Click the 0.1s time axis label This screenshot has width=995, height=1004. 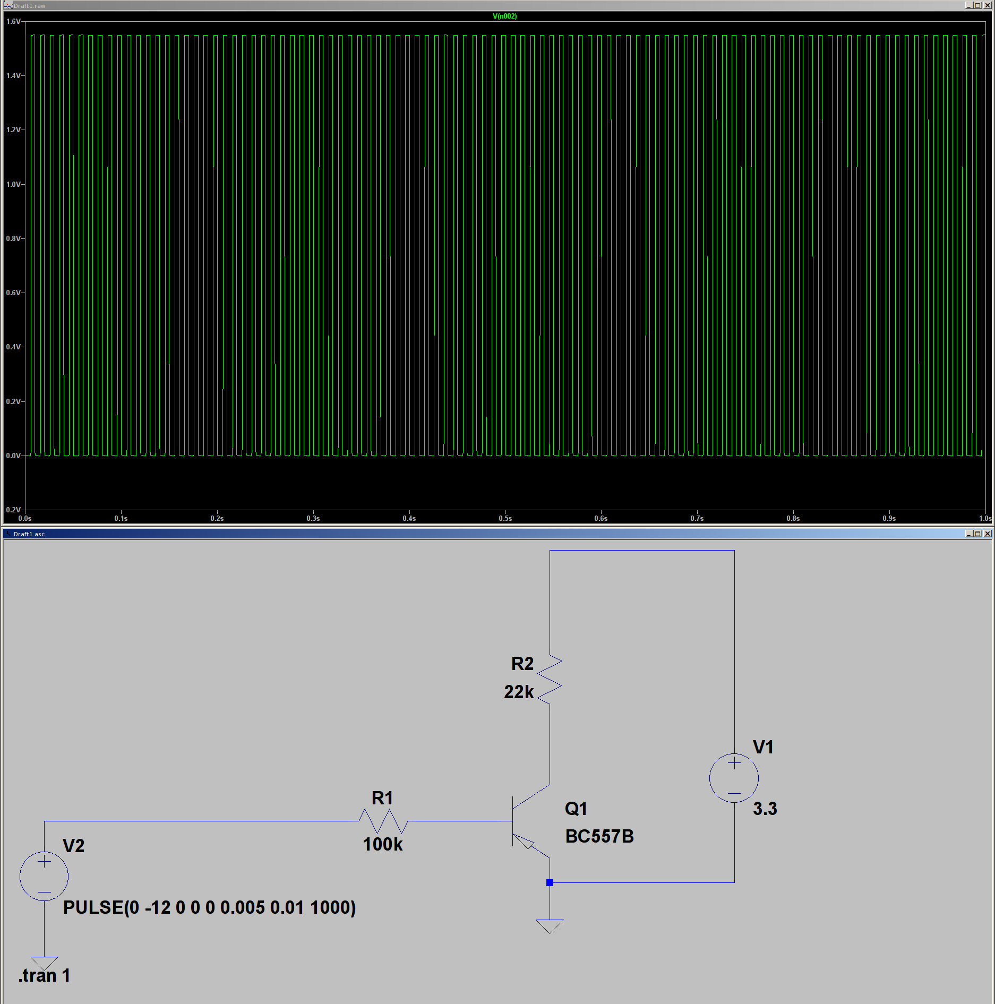click(121, 518)
